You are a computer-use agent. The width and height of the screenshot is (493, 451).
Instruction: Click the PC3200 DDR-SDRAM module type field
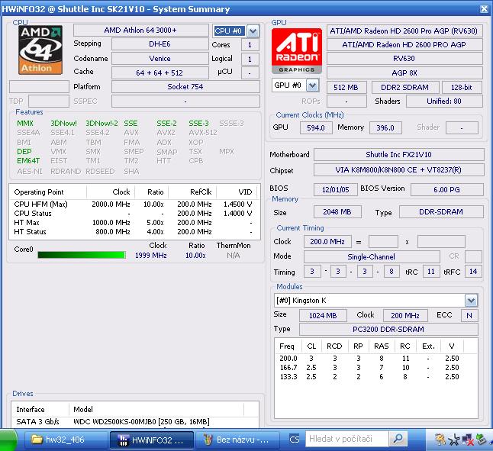pyautogui.click(x=388, y=330)
